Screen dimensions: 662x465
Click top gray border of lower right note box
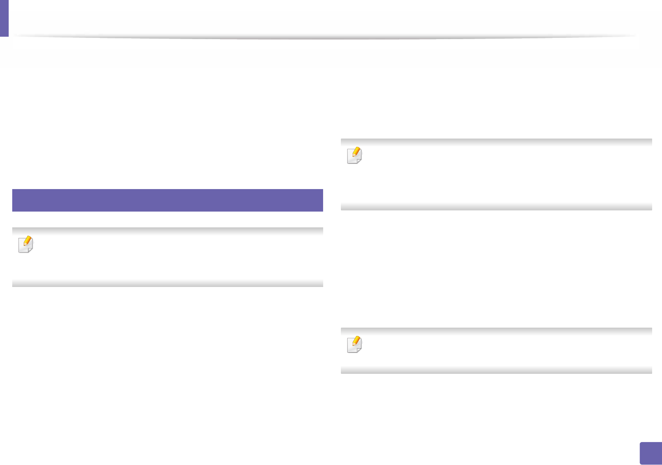coord(496,330)
